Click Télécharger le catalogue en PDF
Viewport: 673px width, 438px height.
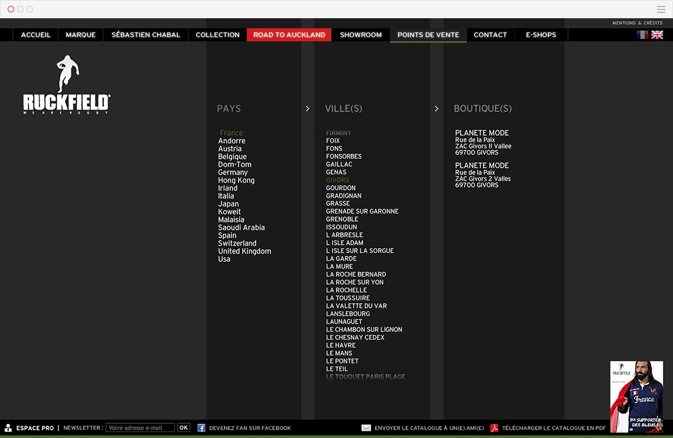(x=554, y=428)
